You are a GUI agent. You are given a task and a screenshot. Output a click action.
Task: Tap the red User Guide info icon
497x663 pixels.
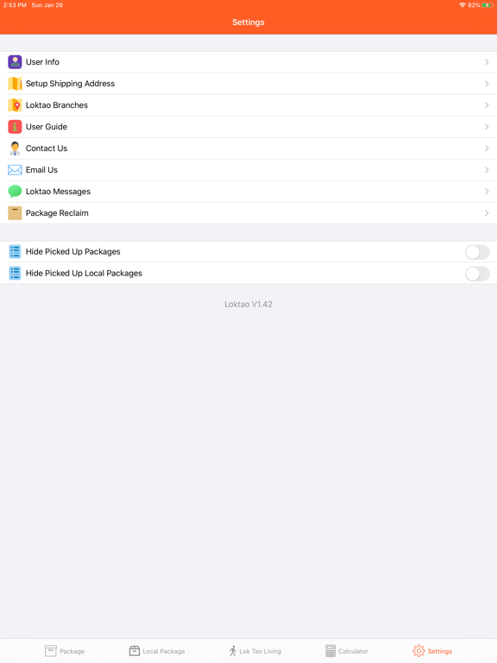click(x=15, y=127)
